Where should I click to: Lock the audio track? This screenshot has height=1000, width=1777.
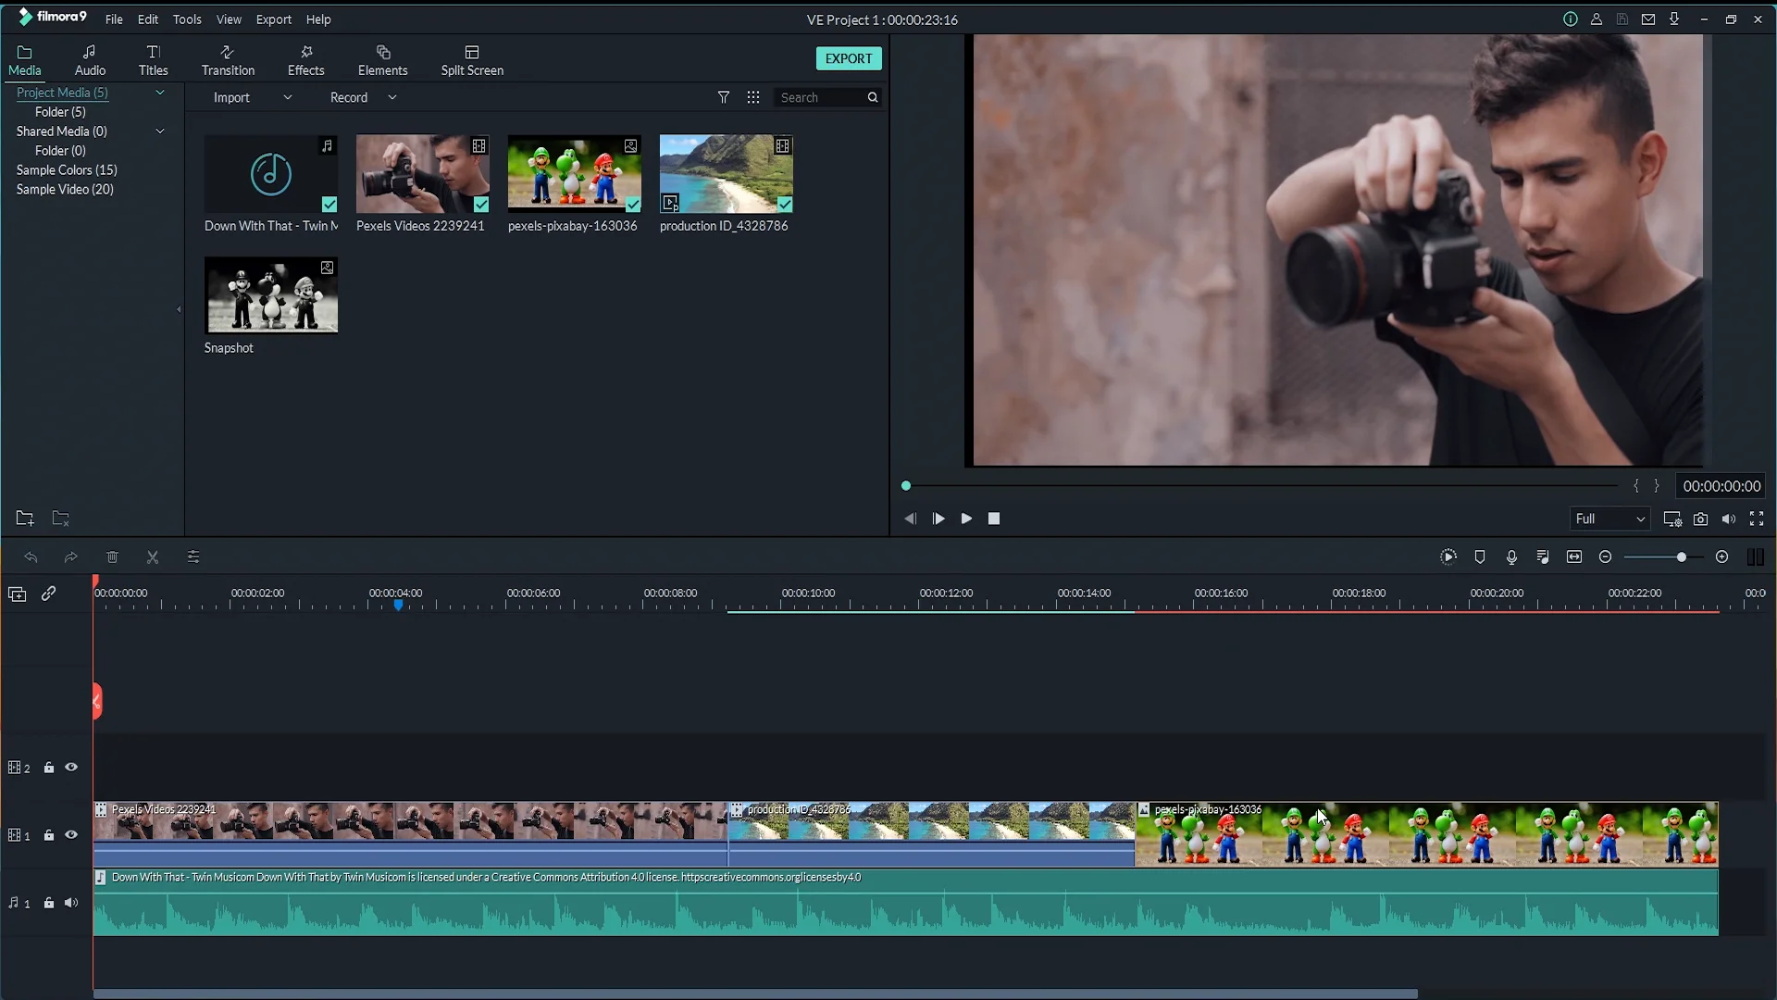[49, 902]
